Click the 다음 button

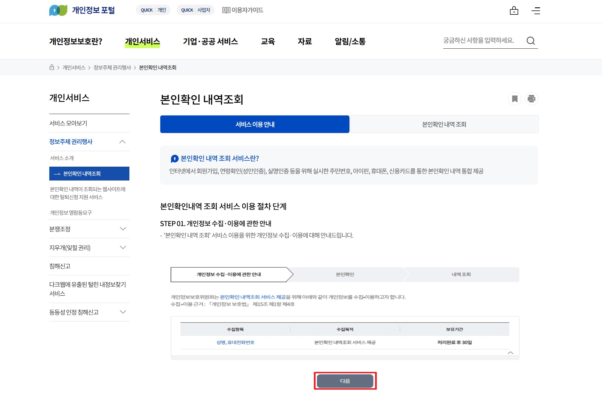click(x=345, y=381)
